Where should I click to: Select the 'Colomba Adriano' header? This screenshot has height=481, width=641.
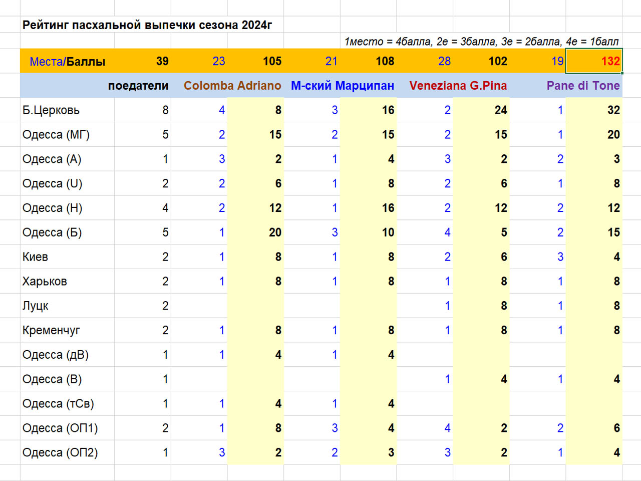(x=232, y=86)
